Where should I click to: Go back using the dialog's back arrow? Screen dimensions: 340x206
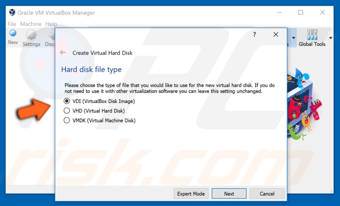63,53
